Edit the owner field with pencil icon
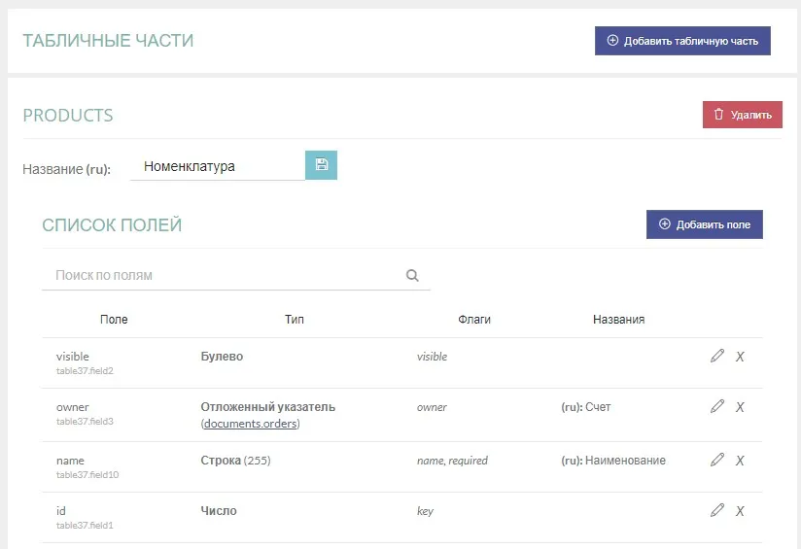801x549 pixels. (717, 407)
